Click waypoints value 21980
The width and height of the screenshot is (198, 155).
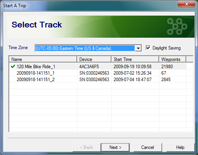167,67
